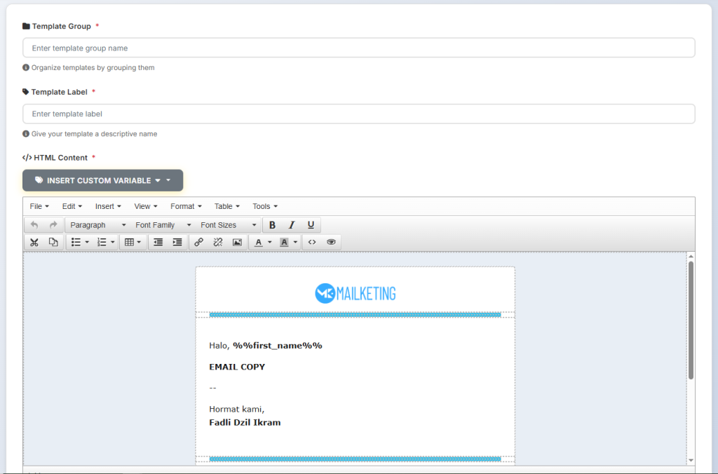Toggle underline formatting
The image size is (718, 474).
pos(311,225)
